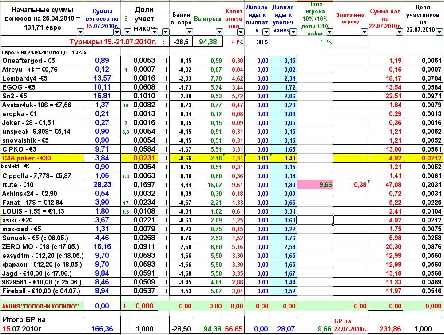Select total 9,66 prize in Итого row

tap(315, 325)
